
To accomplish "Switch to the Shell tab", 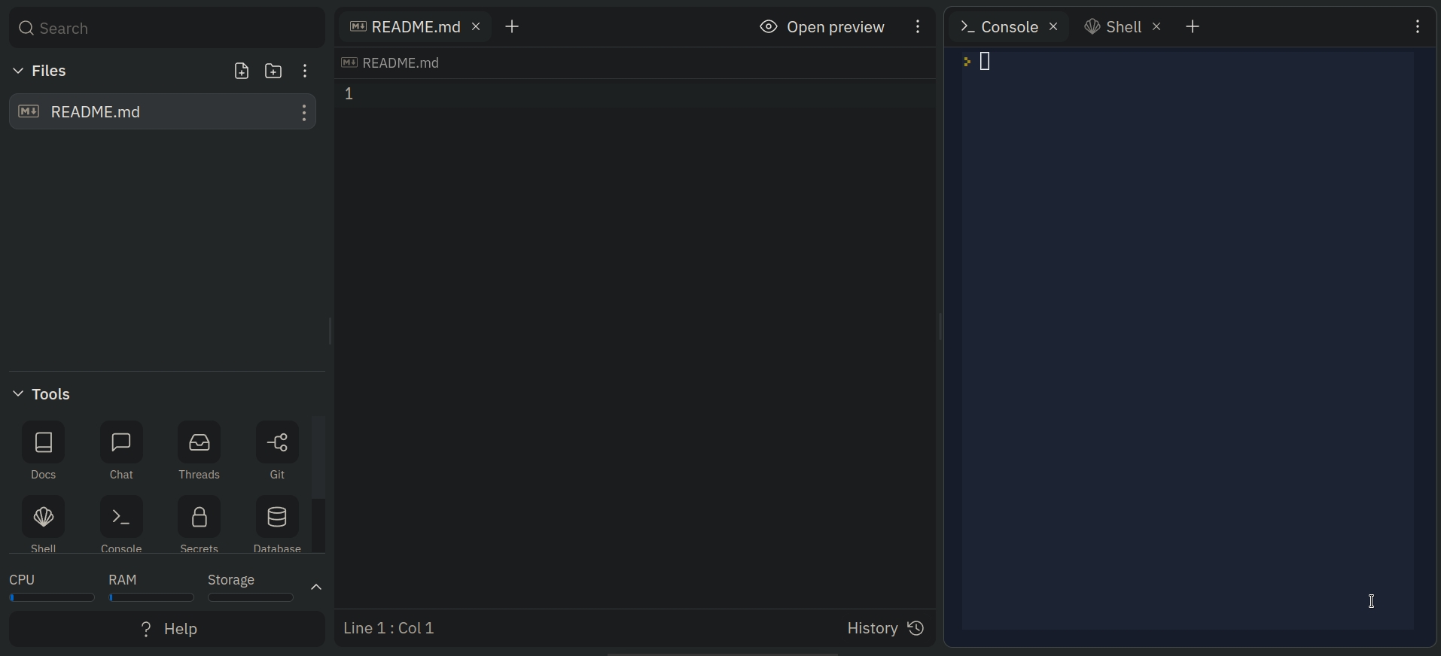I will (x=1113, y=27).
